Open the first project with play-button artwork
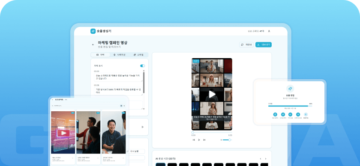 point(63,133)
